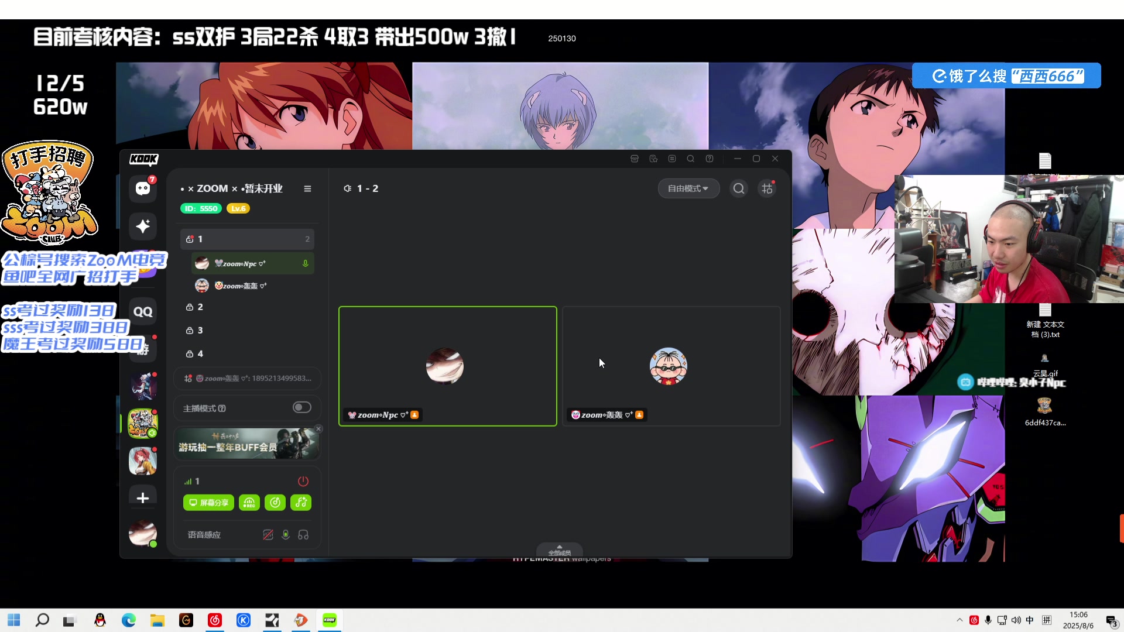Screen dimensions: 1124x632
Task: Join voice channel 4
Action: coord(247,353)
